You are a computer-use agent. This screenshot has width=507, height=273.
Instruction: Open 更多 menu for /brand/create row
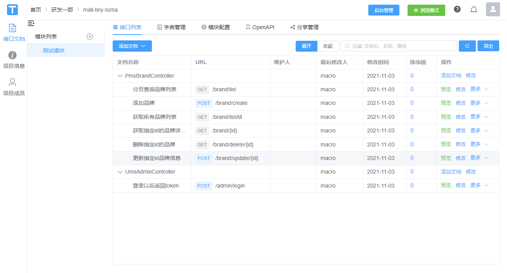click(x=479, y=103)
